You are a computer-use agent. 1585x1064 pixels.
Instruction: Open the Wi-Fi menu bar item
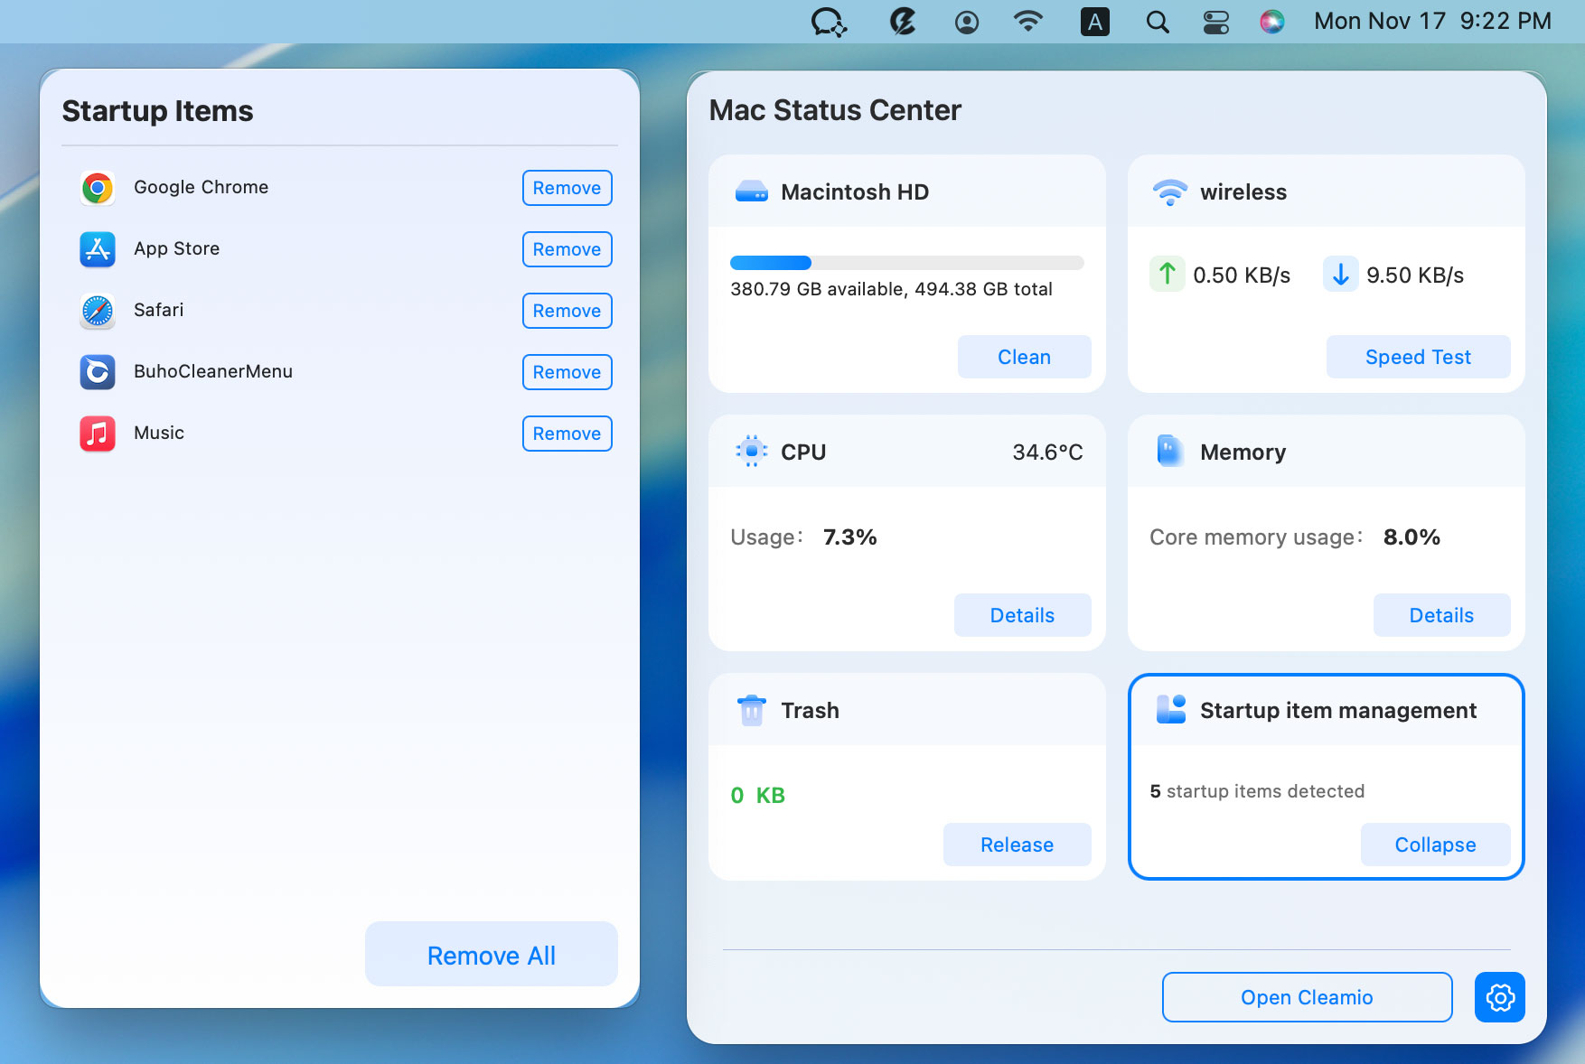coord(1027,22)
